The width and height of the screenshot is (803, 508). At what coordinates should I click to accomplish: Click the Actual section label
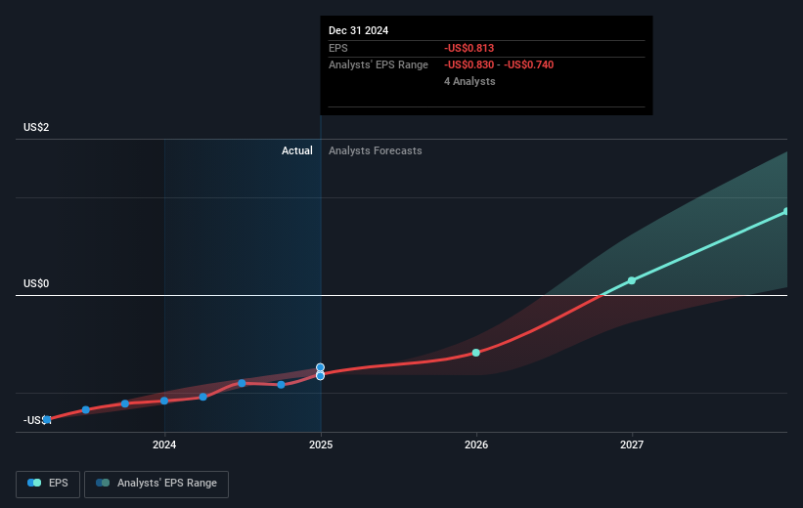click(297, 150)
